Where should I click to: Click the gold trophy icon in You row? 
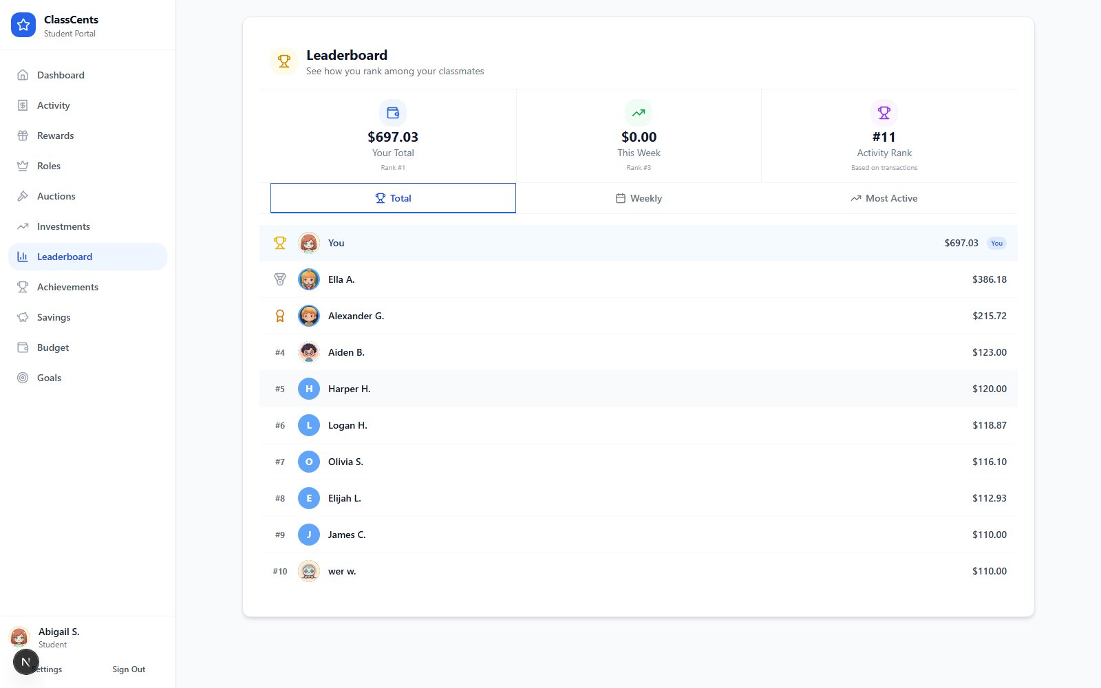[280, 243]
